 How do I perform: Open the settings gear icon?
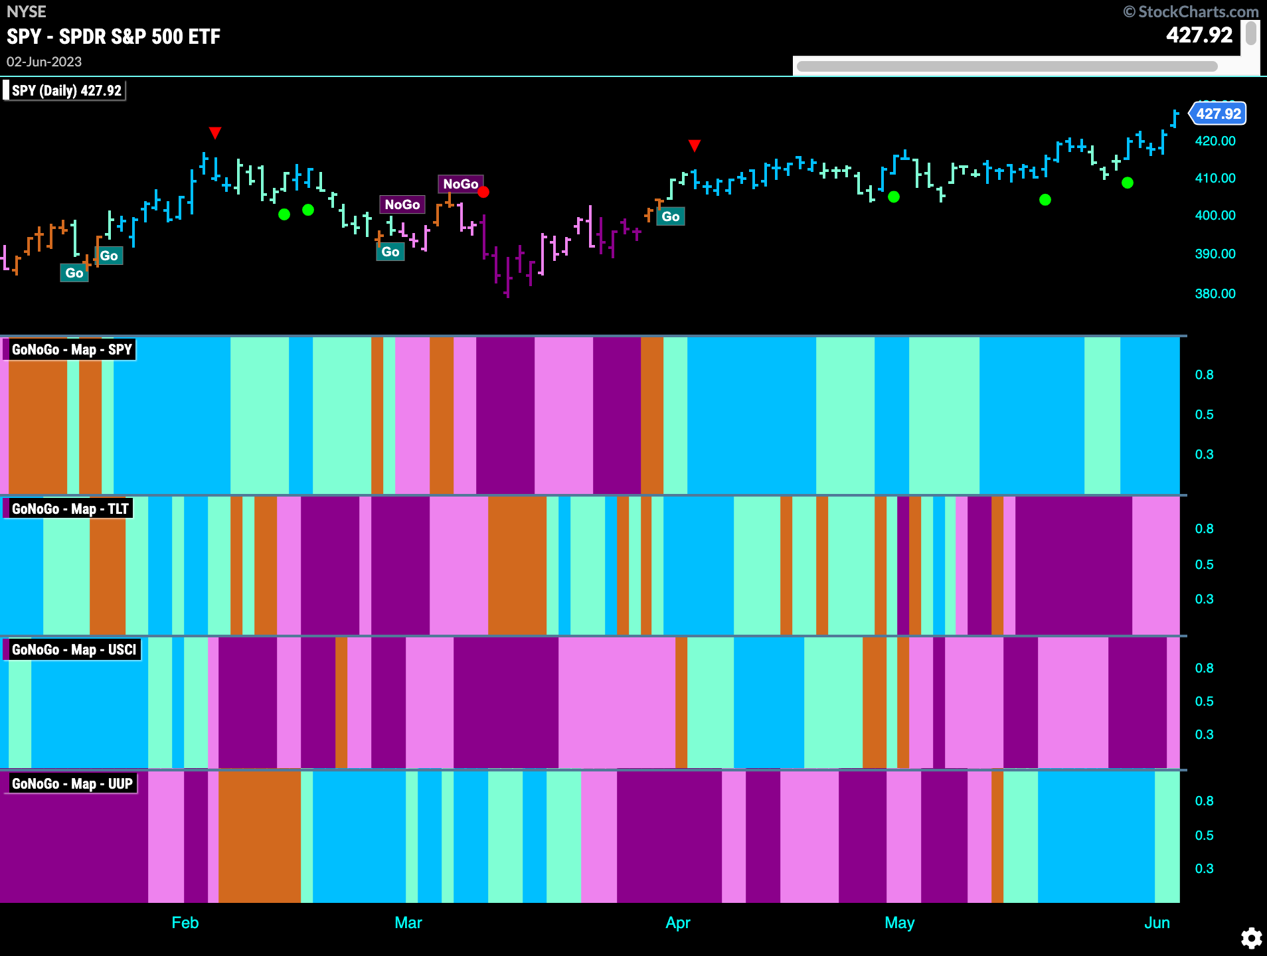pyautogui.click(x=1251, y=938)
